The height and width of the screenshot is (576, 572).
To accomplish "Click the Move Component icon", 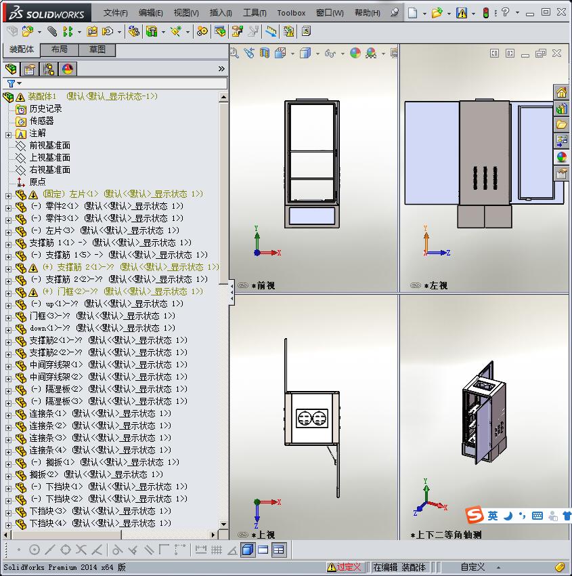I will tap(108, 32).
